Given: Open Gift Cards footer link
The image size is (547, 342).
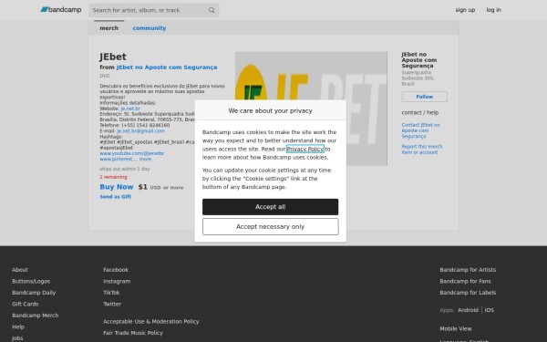Looking at the screenshot, I should click(x=26, y=304).
